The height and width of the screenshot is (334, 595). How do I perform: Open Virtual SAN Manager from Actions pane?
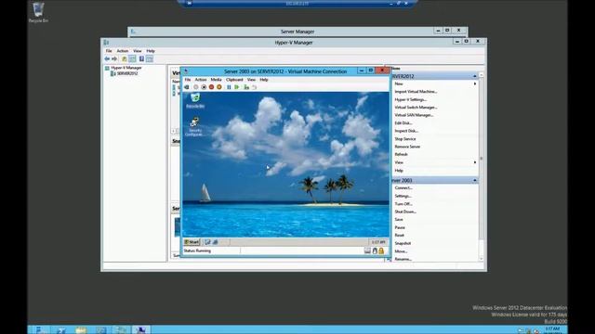[x=414, y=115]
